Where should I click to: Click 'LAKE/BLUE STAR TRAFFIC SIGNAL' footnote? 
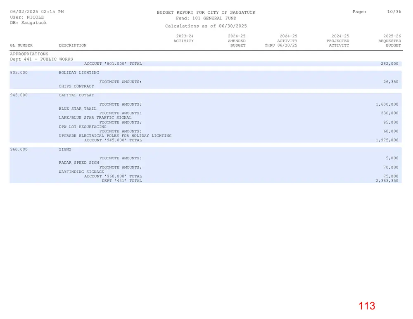(x=95, y=118)
